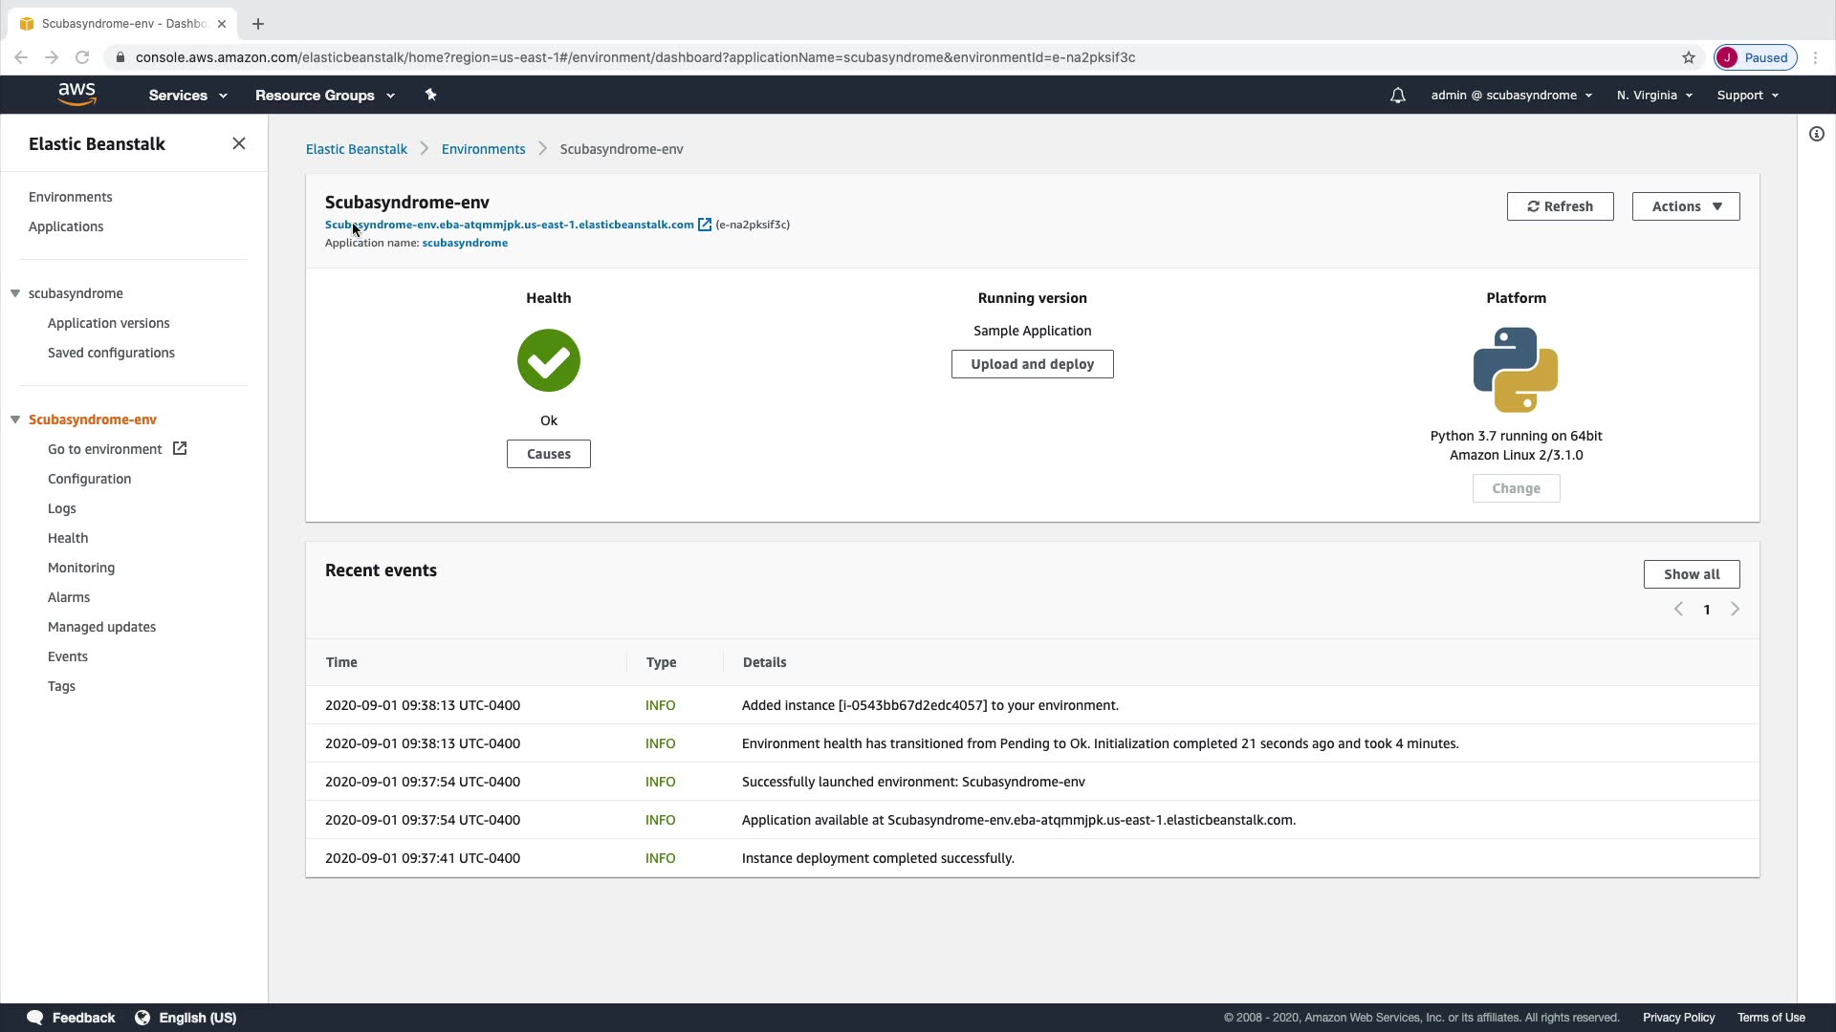Image resolution: width=1836 pixels, height=1032 pixels.
Task: Go to next page of recent events
Action: click(x=1735, y=610)
